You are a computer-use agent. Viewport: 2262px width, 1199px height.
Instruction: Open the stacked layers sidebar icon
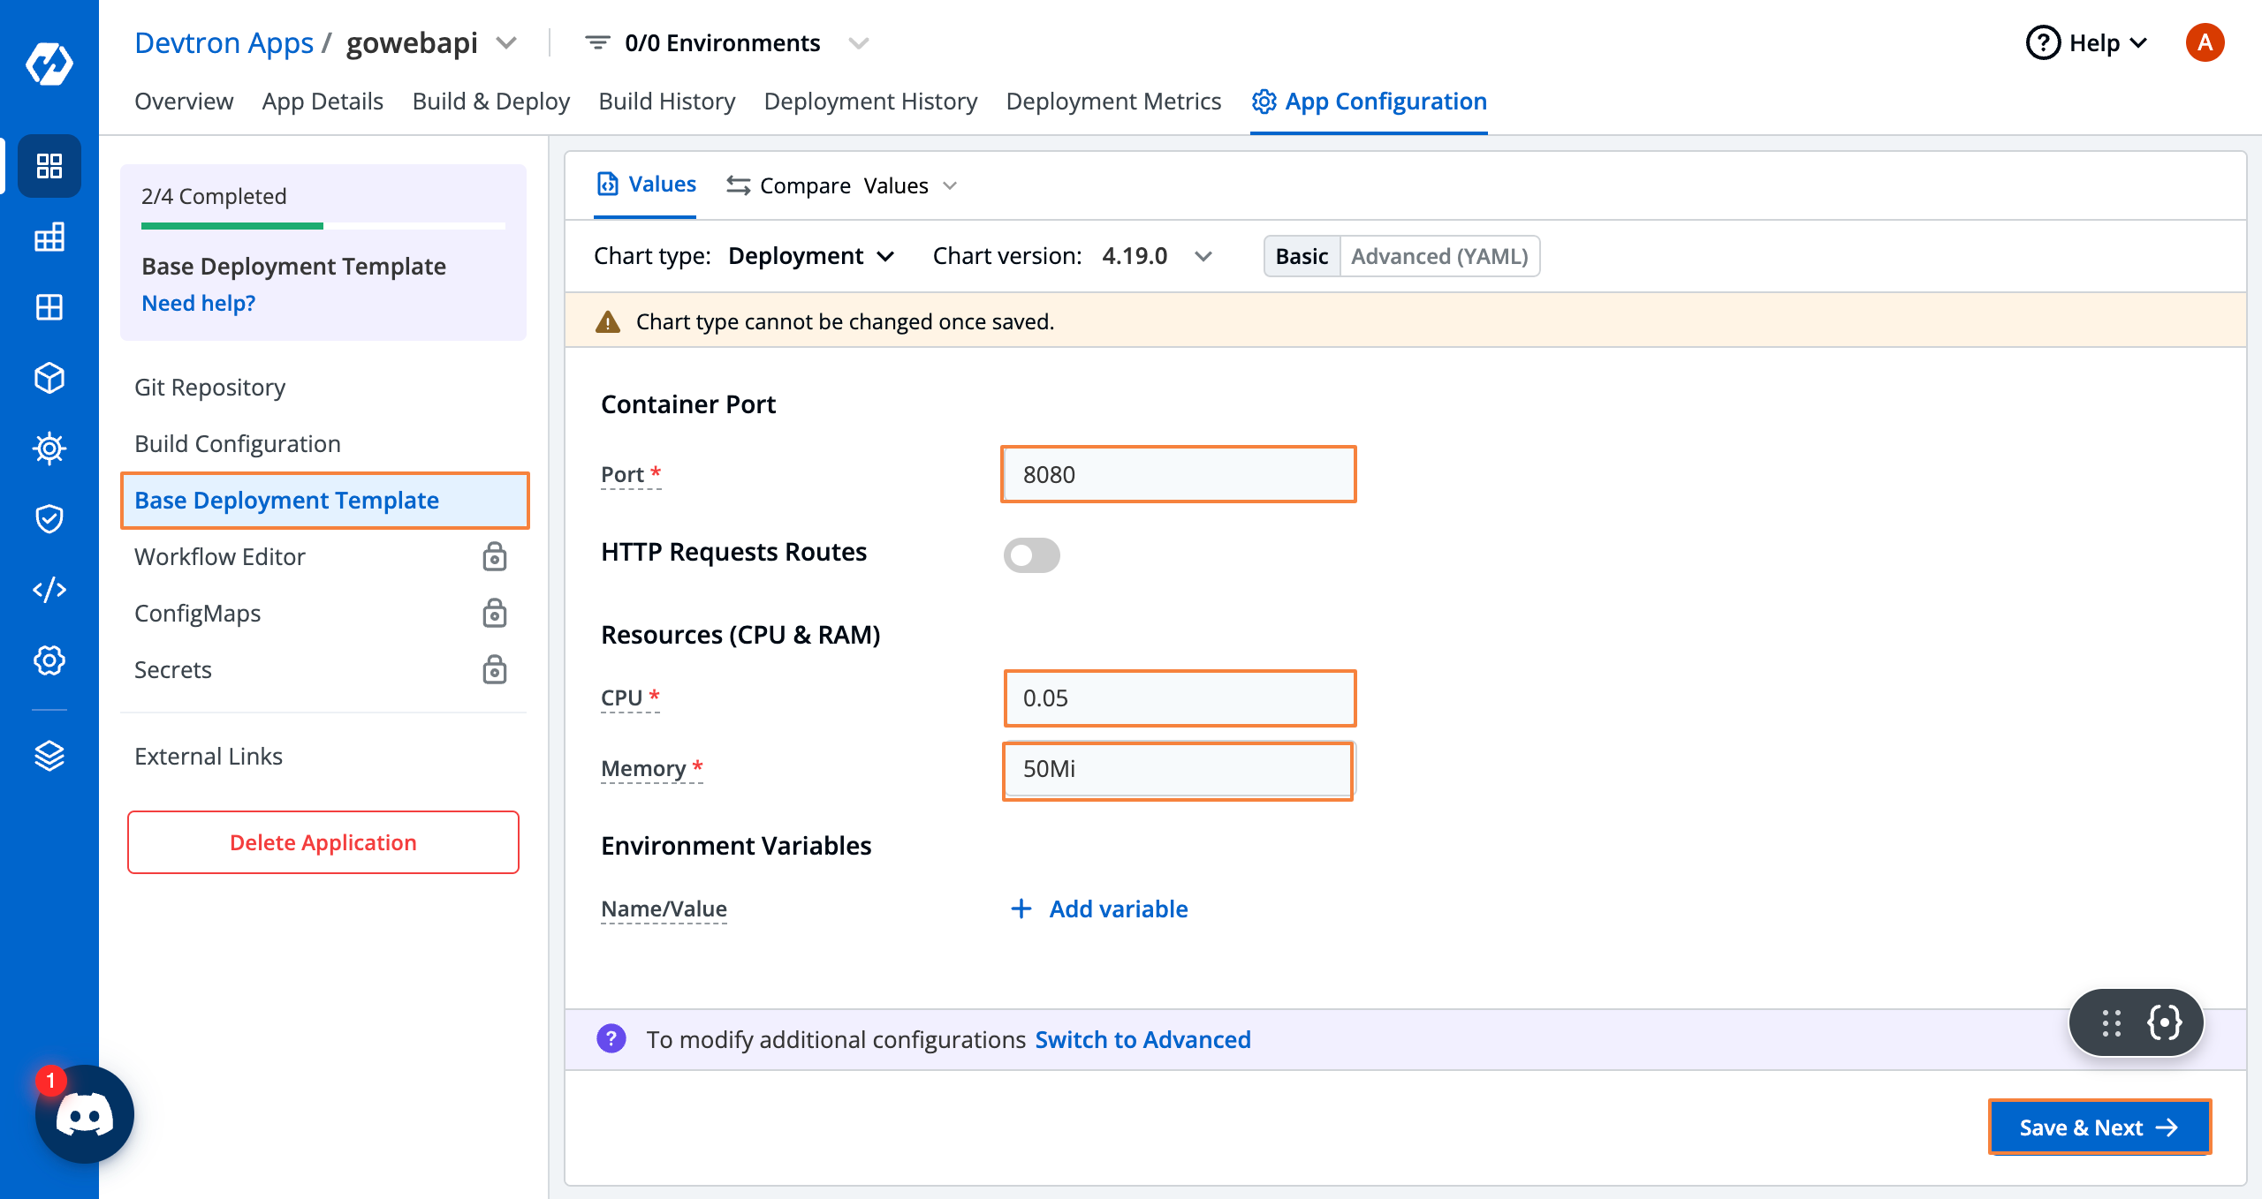tap(49, 756)
